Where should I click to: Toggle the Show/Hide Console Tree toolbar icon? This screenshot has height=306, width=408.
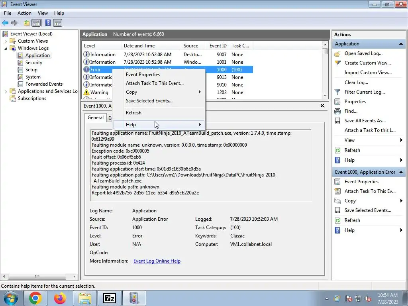(x=36, y=23)
